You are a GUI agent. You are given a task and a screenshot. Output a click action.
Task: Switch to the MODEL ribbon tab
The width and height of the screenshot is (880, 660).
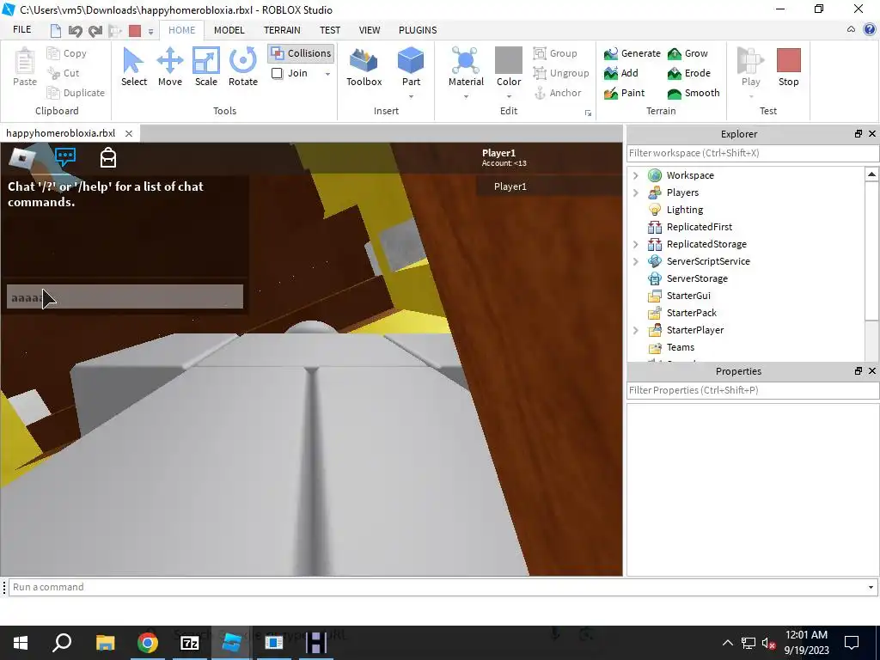(229, 30)
